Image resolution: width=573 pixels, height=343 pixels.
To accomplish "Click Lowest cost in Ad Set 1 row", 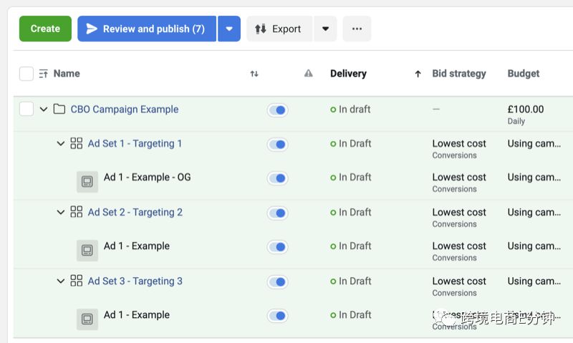I will (x=459, y=143).
